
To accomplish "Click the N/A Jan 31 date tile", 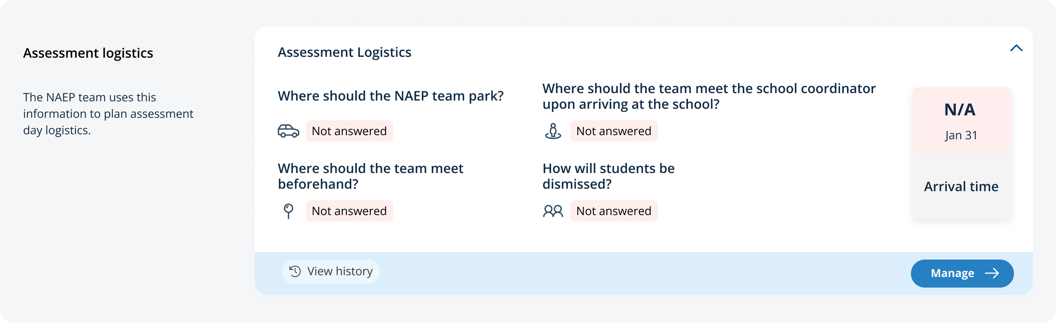I will [x=961, y=120].
